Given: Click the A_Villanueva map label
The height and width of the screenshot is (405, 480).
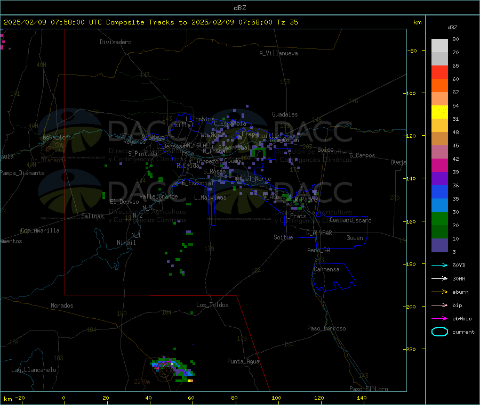Looking at the screenshot, I should (278, 53).
